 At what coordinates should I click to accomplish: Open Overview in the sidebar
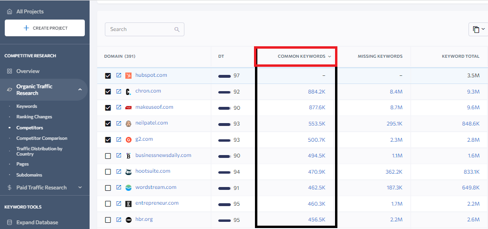(28, 71)
